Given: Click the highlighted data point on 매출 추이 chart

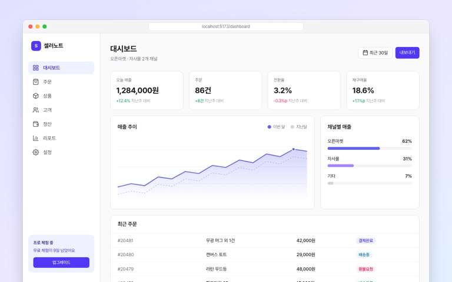Looking at the screenshot, I should pos(294,149).
